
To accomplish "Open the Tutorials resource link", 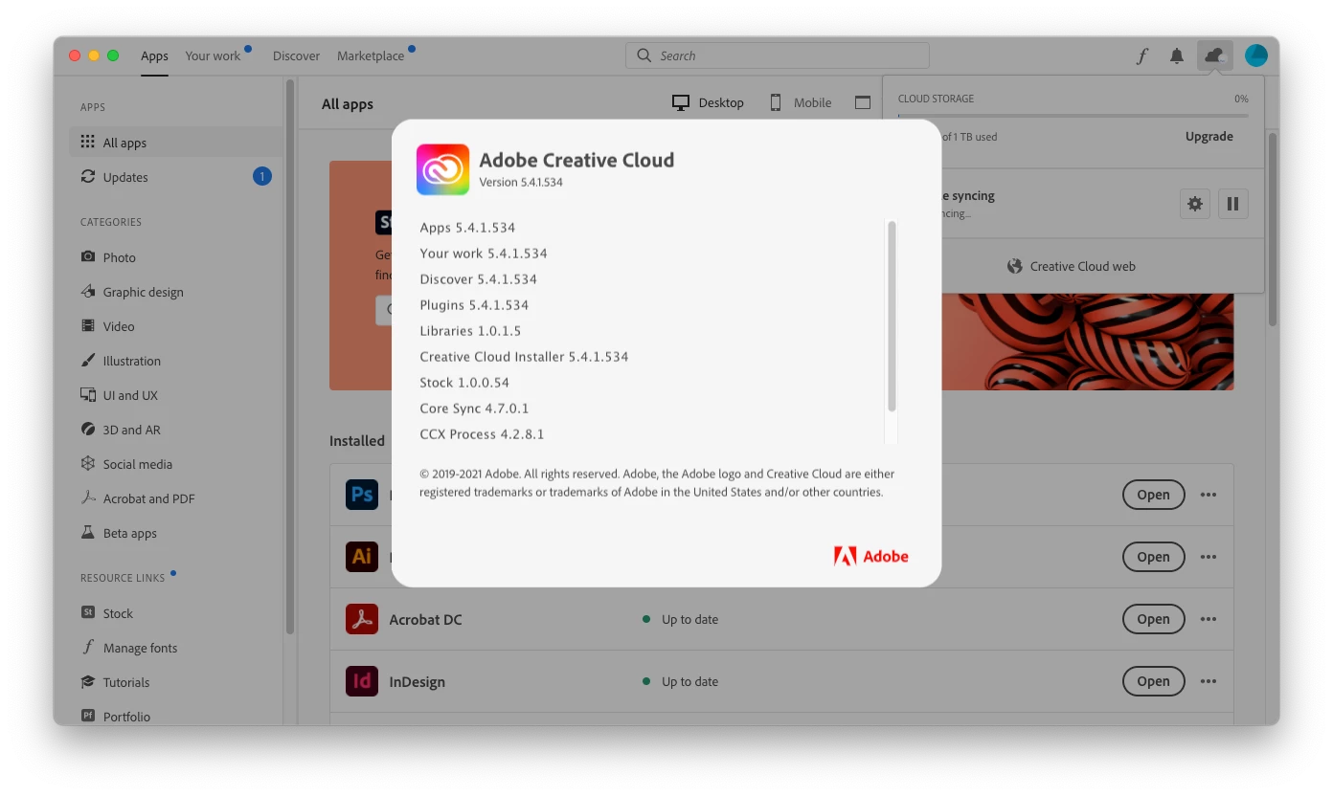I will point(115,682).
